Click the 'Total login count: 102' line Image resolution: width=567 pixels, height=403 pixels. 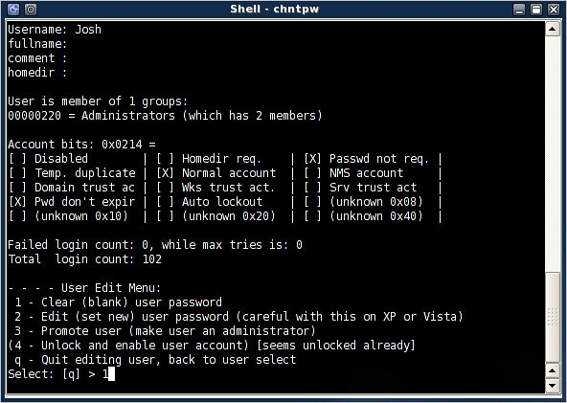pyautogui.click(x=84, y=259)
